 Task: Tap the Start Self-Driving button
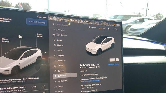(37, 22)
